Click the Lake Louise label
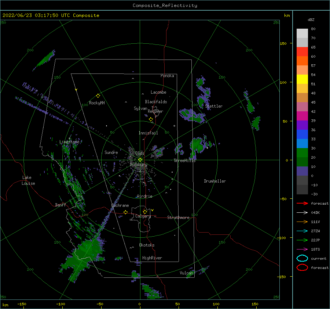This screenshot has height=309, width=330. point(28,180)
